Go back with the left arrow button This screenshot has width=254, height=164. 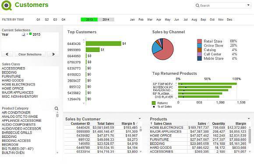tap(7, 54)
